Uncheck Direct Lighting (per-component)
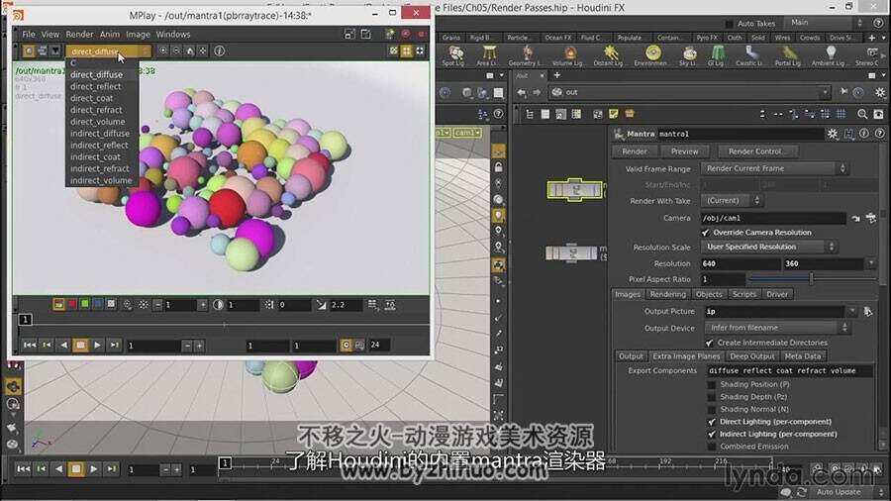This screenshot has height=501, width=891. 712,422
